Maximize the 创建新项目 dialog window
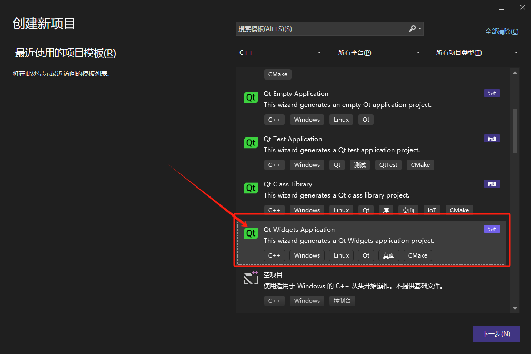 [502, 7]
